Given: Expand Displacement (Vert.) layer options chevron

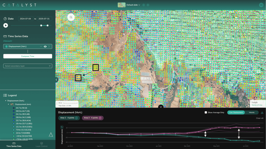Looking at the screenshot, I should tap(49, 46).
